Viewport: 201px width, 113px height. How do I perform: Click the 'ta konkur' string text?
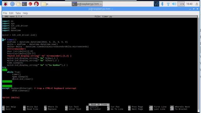54,65
